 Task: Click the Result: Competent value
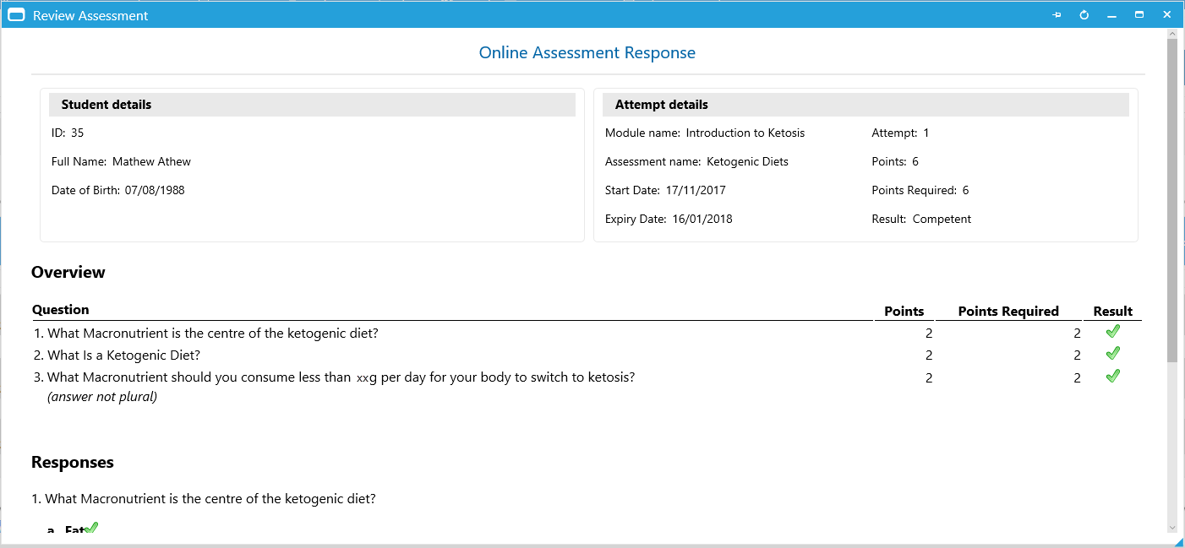pos(942,219)
